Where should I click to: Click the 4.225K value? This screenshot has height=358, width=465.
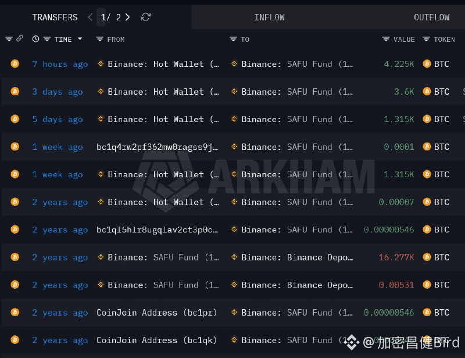click(399, 64)
